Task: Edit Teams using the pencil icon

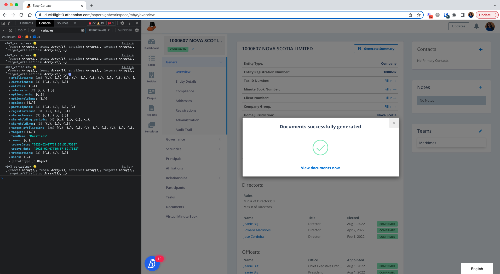Action: (x=480, y=131)
